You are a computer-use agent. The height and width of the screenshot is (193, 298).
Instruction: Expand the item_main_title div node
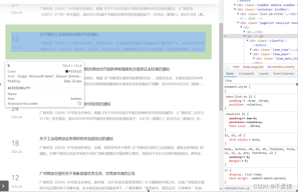(x=254, y=58)
